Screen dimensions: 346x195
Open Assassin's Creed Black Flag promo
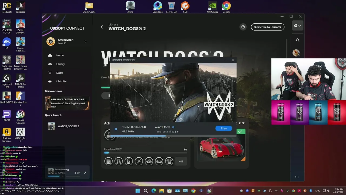67,103
